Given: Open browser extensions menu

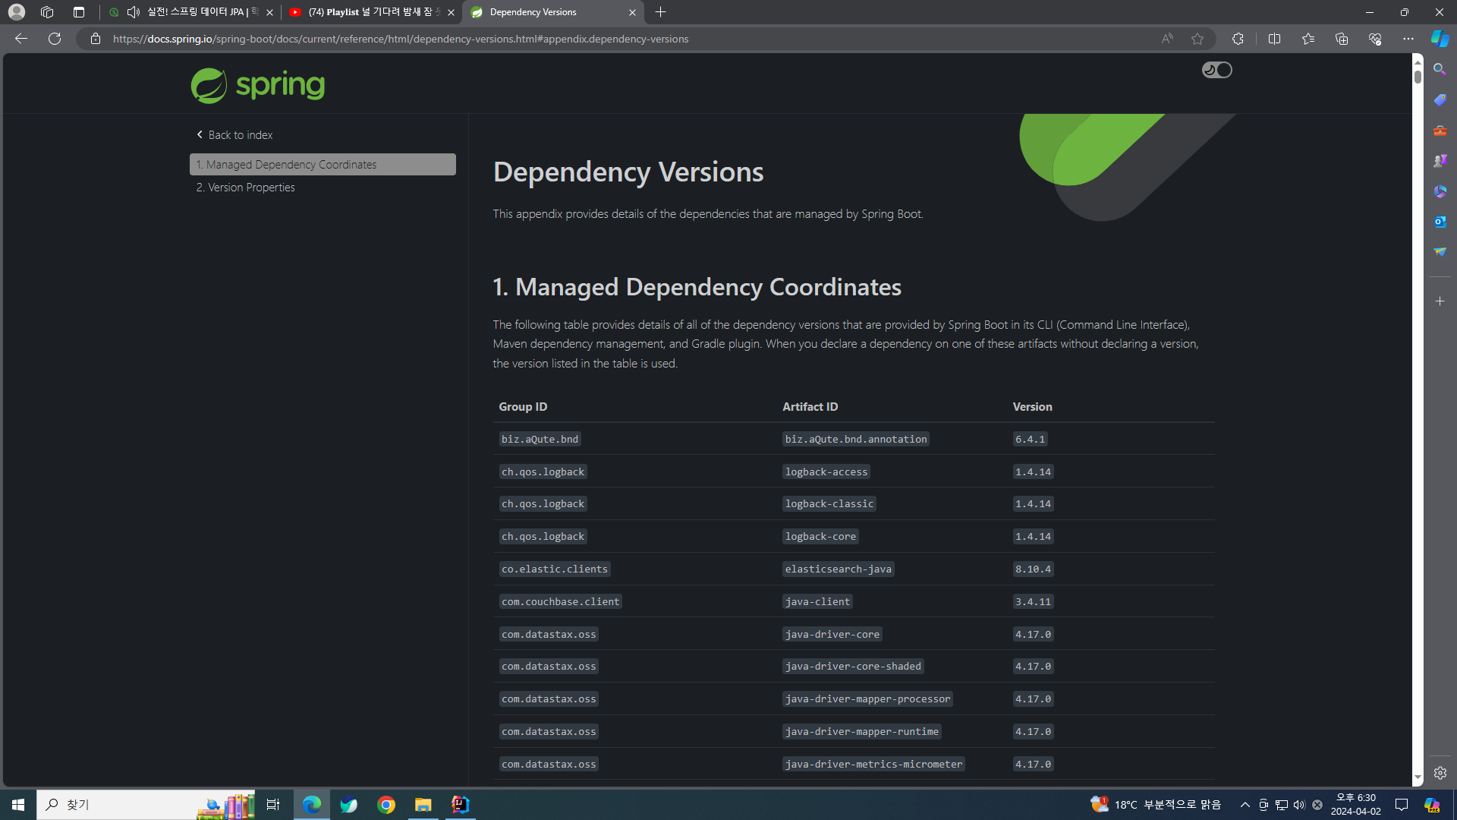Looking at the screenshot, I should (x=1238, y=39).
